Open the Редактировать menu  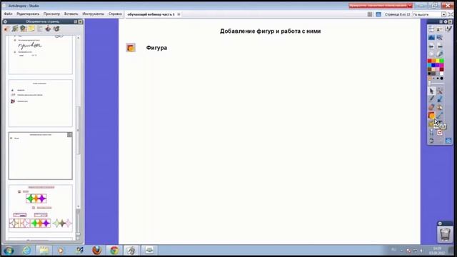(x=28, y=14)
